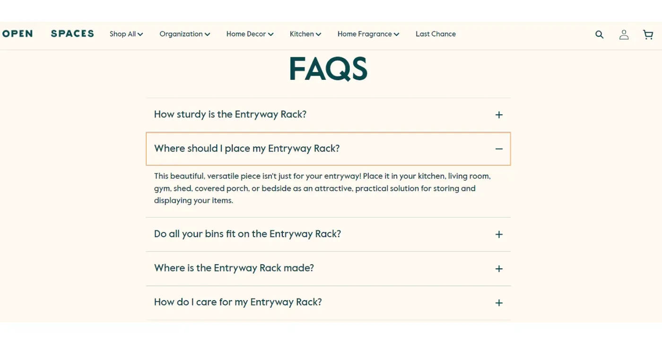Collapse 'Where should I place my Entryway Rack?'
Image resolution: width=662 pixels, height=344 pixels.
247,148
